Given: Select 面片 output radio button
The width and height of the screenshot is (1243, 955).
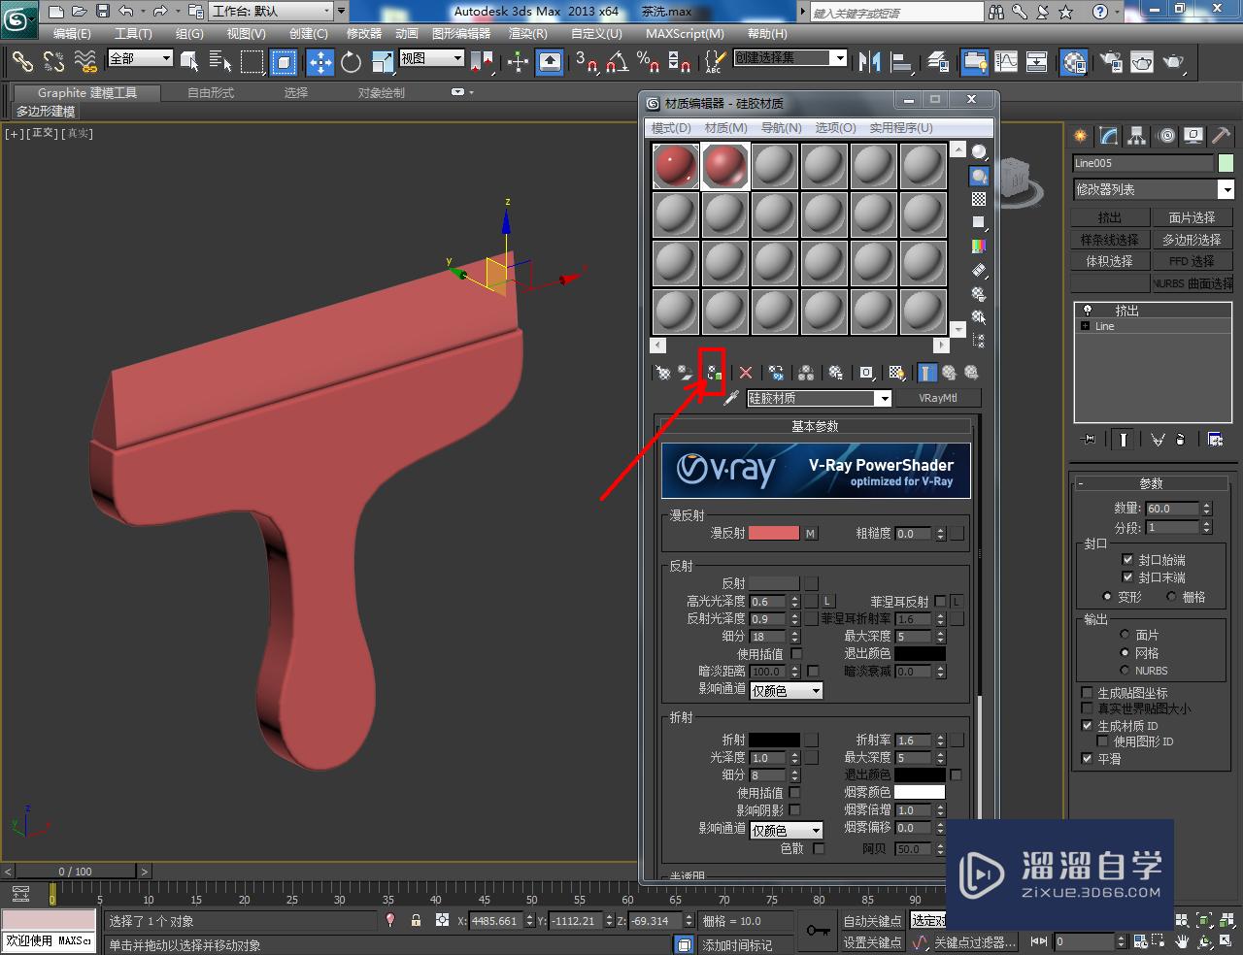Looking at the screenshot, I should click(x=1125, y=635).
